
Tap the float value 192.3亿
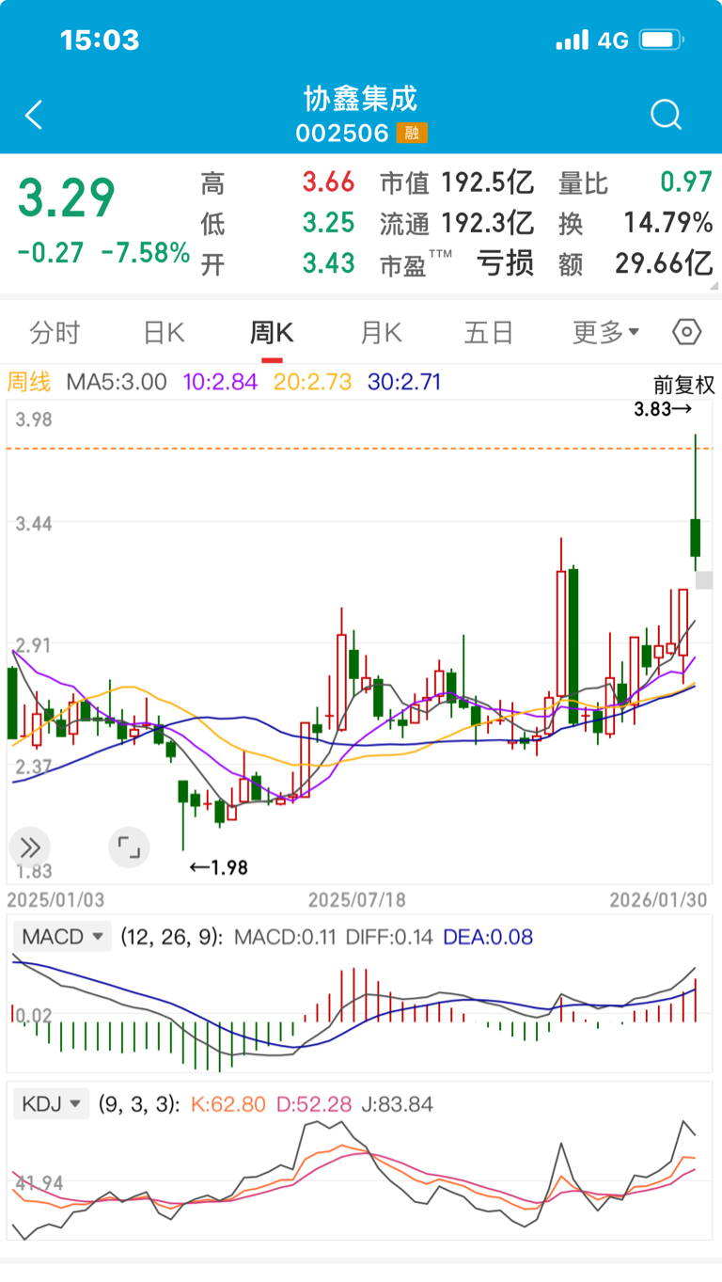pyautogui.click(x=488, y=223)
